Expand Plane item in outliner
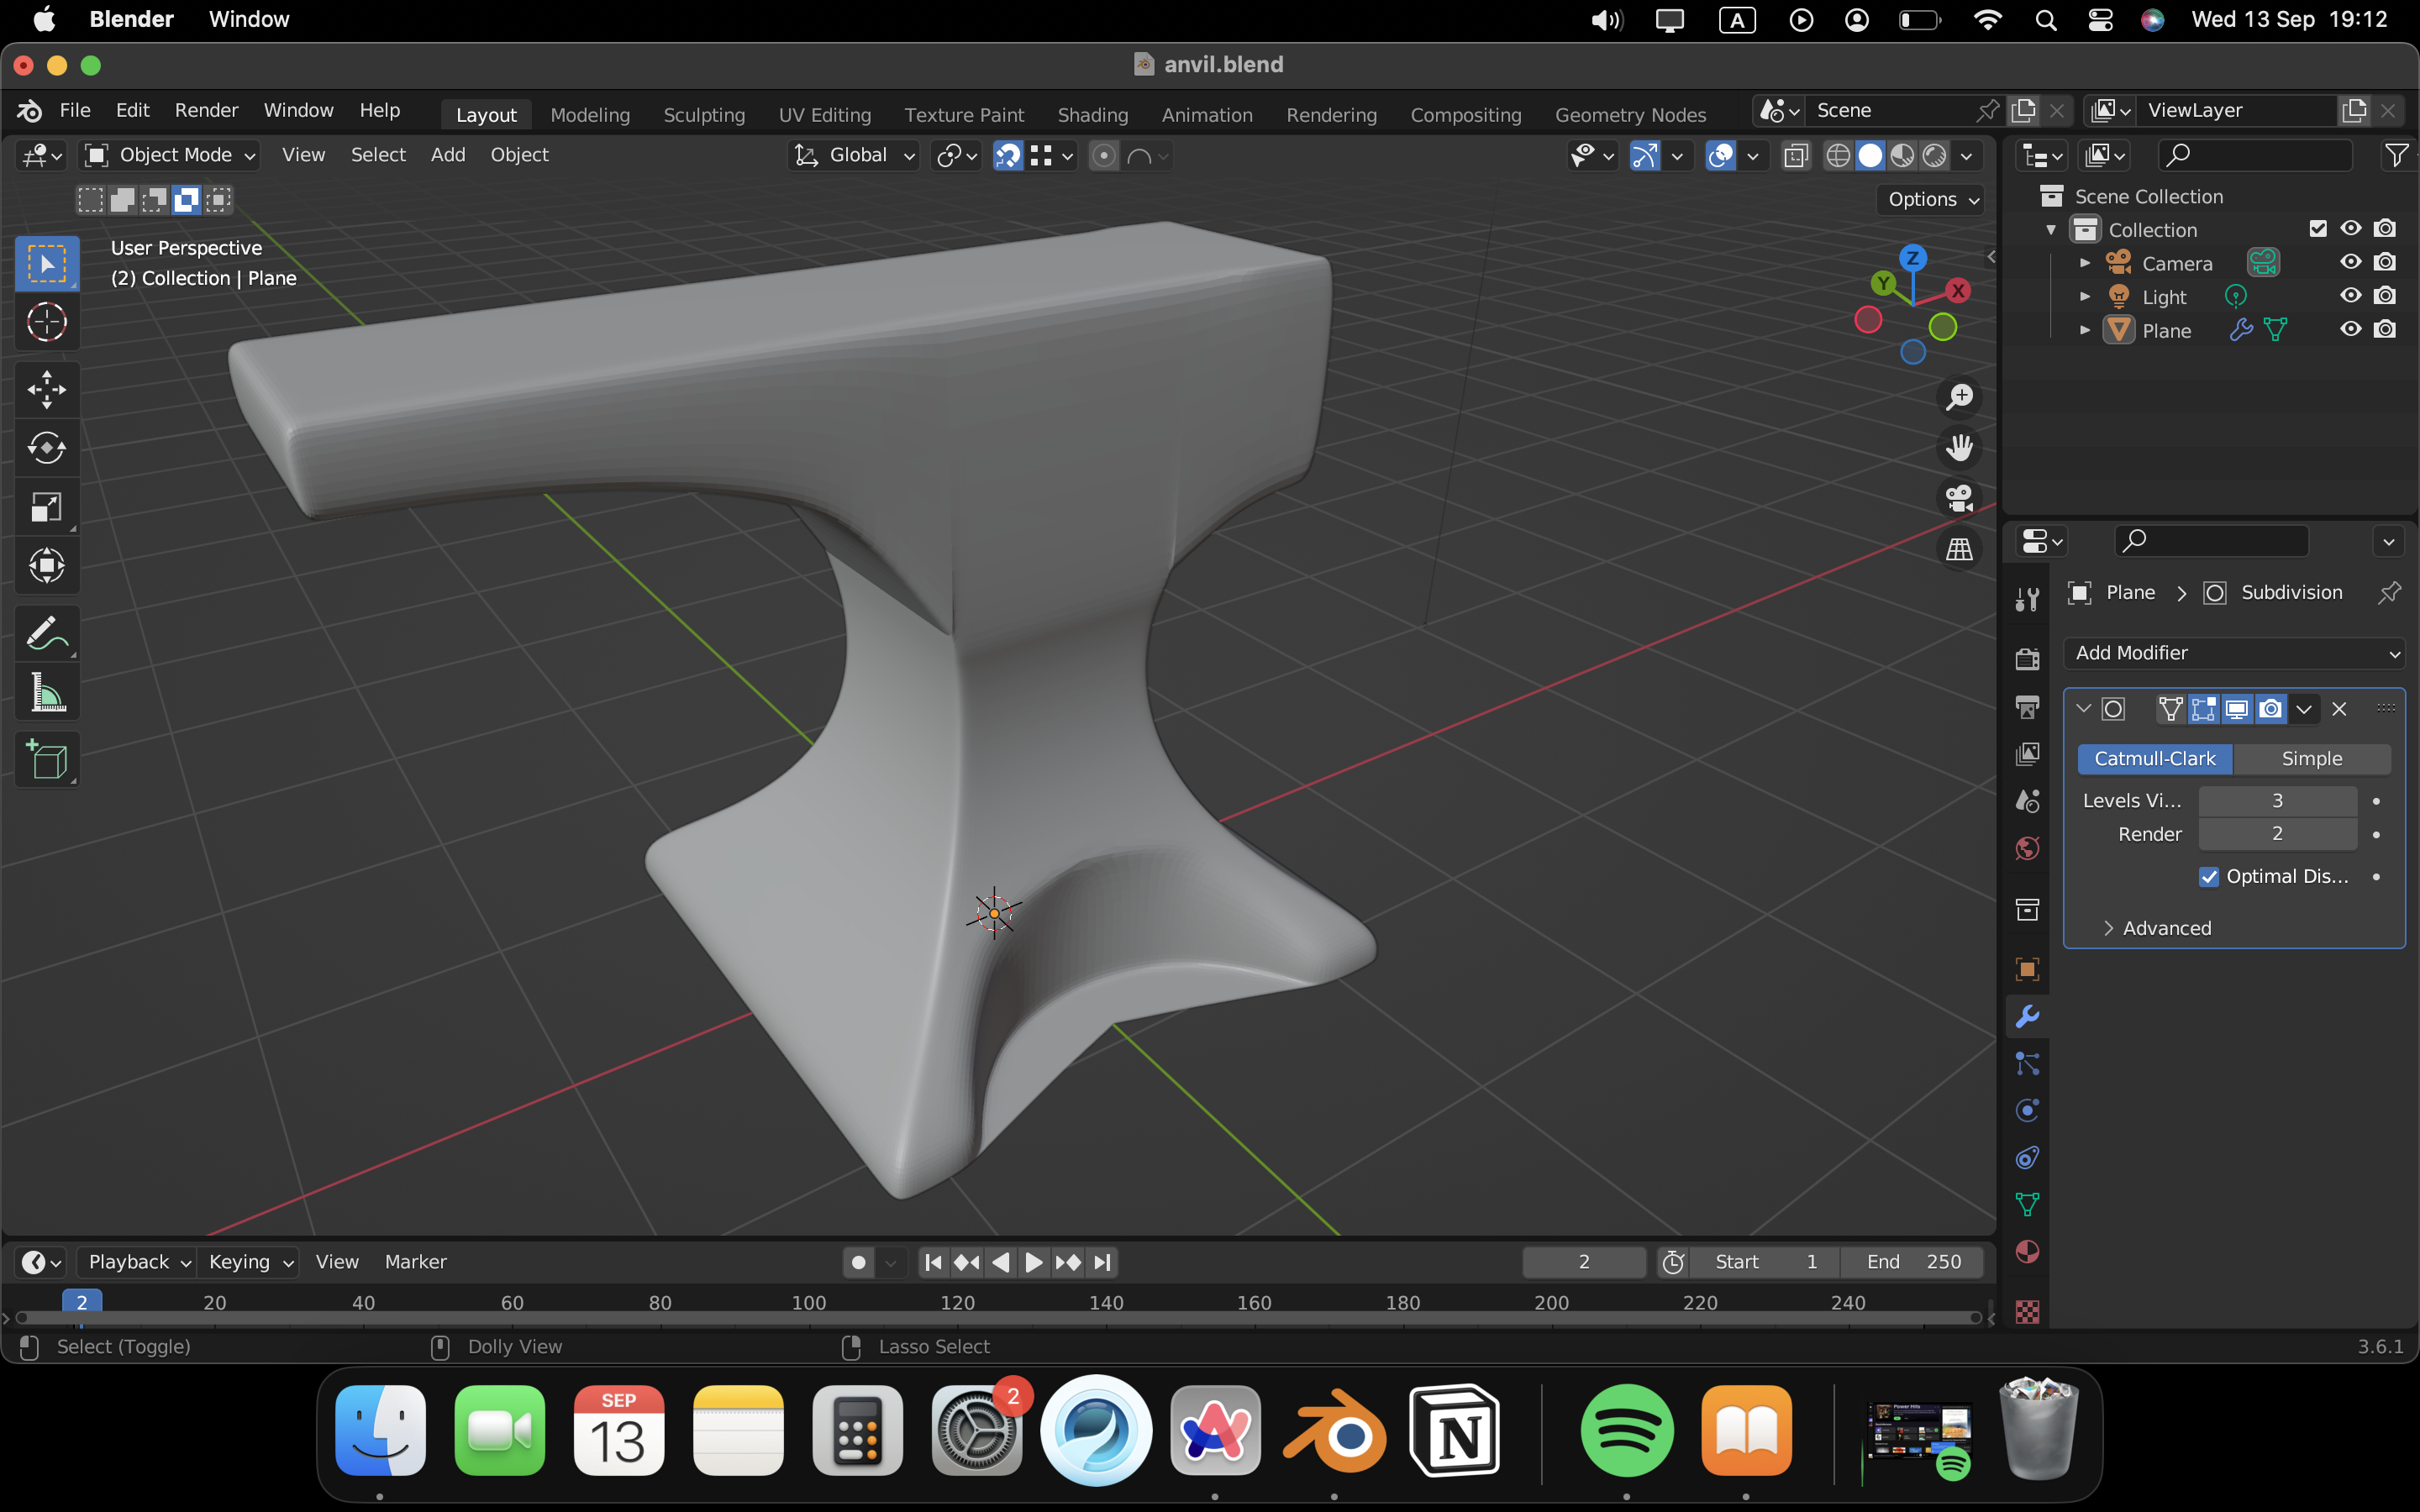The height and width of the screenshot is (1512, 2420). 2084,330
